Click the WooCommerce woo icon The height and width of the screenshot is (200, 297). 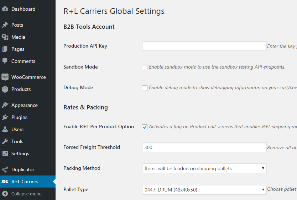[5, 77]
